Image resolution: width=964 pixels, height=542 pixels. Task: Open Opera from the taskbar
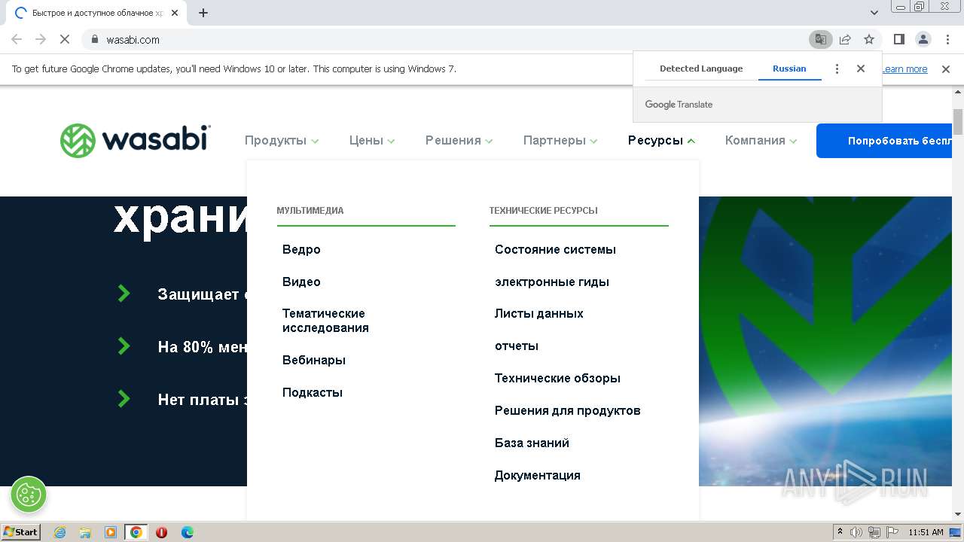point(161,532)
